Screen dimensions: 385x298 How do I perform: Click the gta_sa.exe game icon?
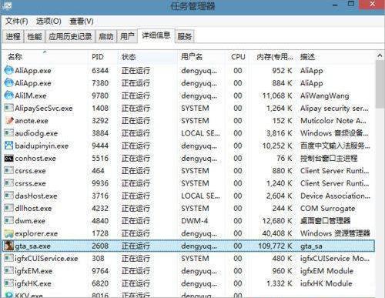[x=8, y=246]
